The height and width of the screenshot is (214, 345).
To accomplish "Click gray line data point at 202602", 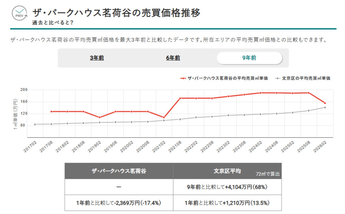I will [325, 107].
